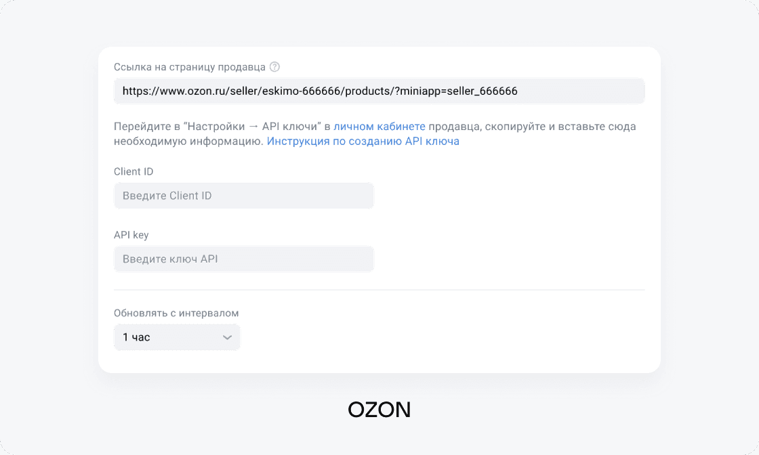Click the question mark help icon

point(274,66)
